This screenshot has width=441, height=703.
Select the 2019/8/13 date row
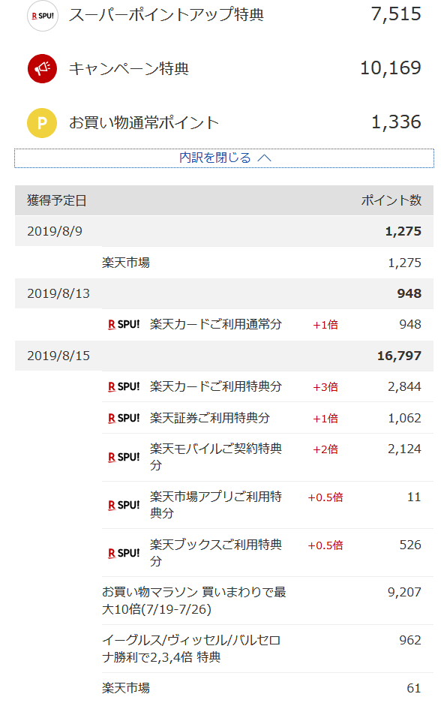224,293
